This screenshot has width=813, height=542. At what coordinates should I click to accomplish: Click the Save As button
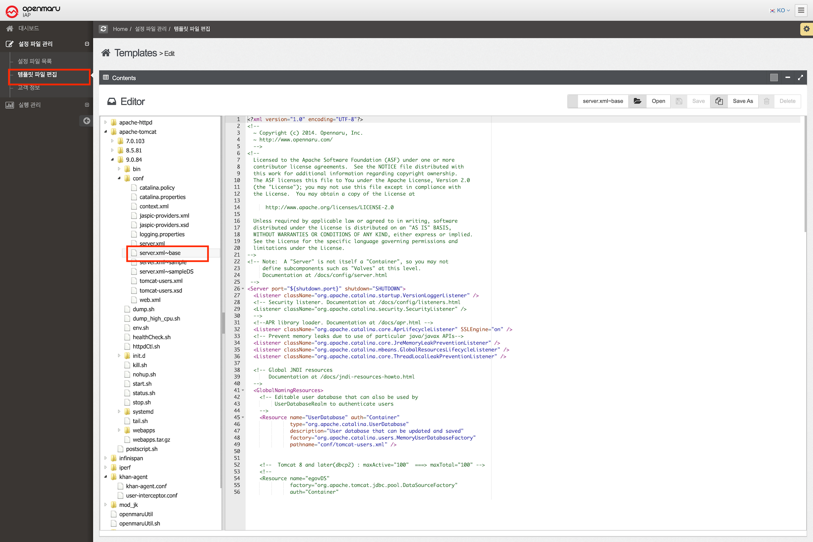743,101
